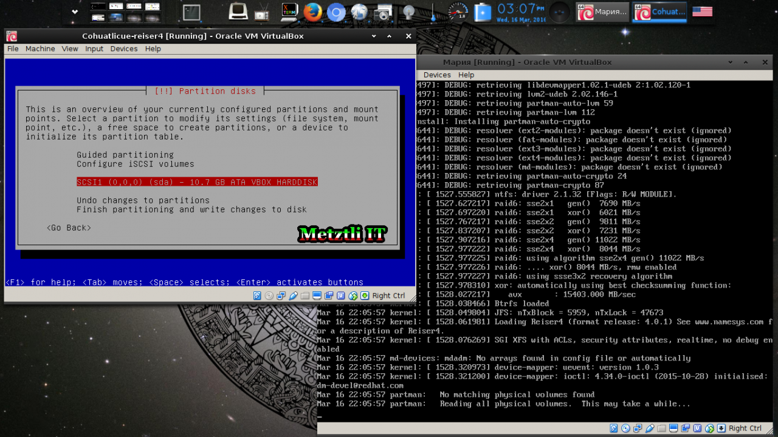Click green keyboard capture arrow in Cohuatlicue status bar
778x437 pixels.
click(365, 296)
